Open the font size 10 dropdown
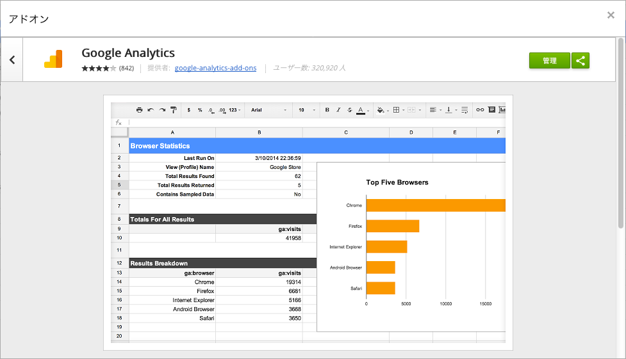This screenshot has height=359, width=626. click(x=307, y=109)
